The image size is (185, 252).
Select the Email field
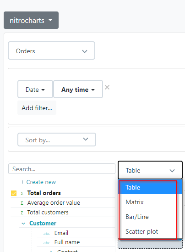(61, 233)
